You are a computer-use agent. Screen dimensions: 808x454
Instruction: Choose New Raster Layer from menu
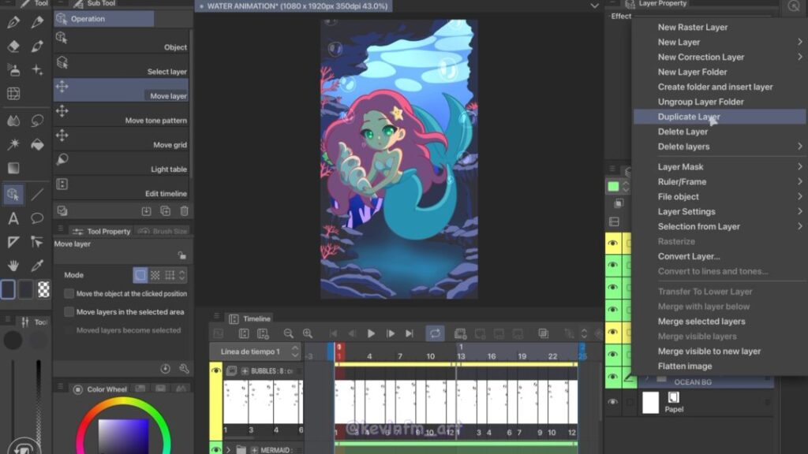point(720,28)
